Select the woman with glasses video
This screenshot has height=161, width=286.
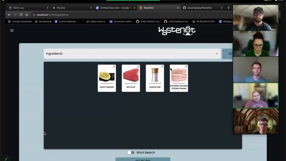pyautogui.click(x=256, y=43)
